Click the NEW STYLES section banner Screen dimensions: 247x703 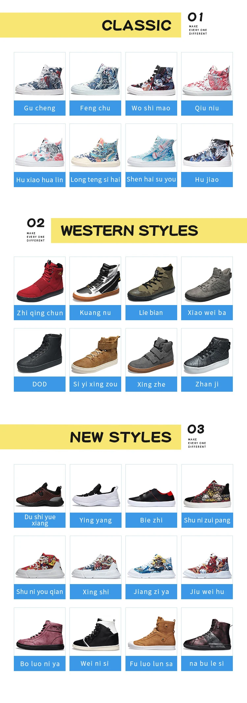point(91,437)
